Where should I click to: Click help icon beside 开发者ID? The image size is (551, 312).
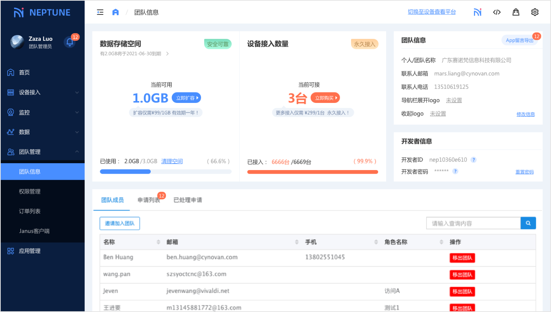coord(474,160)
